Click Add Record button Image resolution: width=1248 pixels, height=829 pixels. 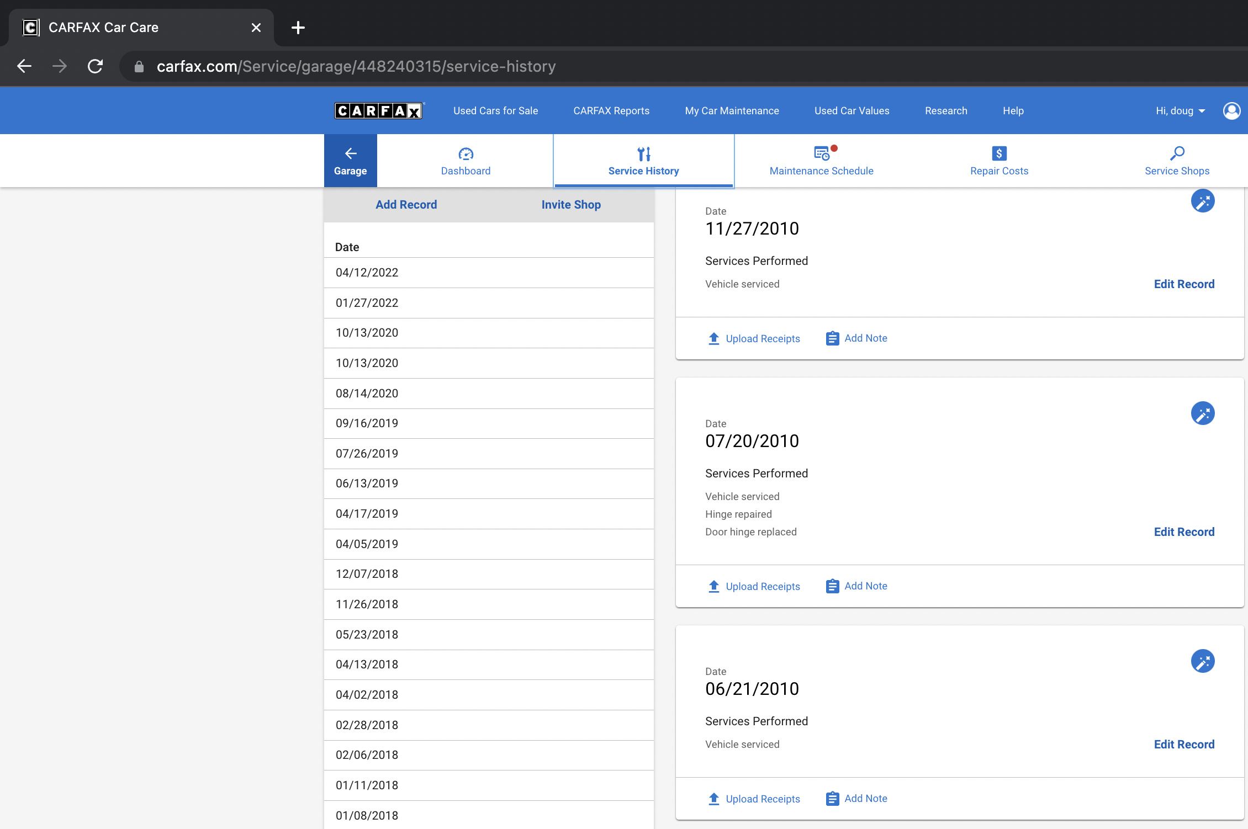[x=406, y=205]
